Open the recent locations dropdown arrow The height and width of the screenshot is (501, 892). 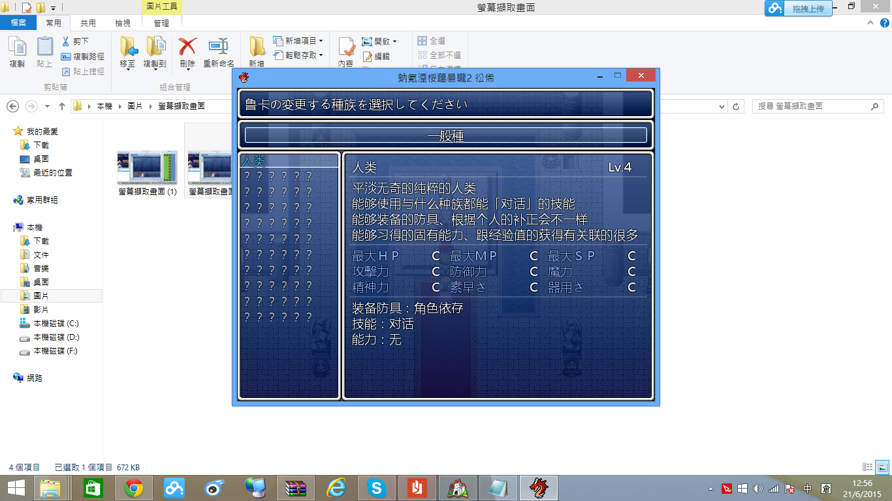pyautogui.click(x=48, y=106)
